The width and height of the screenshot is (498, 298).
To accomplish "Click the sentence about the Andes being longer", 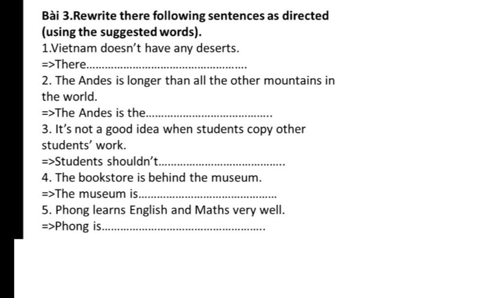I will 188,81.
